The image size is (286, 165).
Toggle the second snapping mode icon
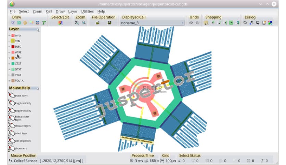(x=213, y=23)
